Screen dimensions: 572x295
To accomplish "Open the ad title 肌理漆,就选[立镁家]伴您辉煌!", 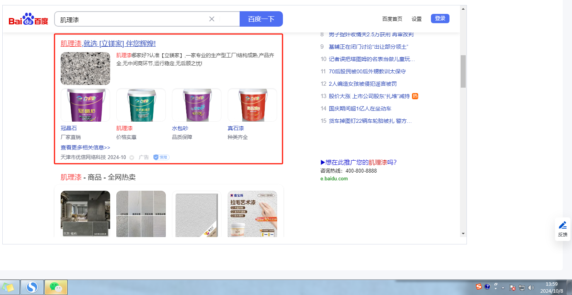I will pyautogui.click(x=108, y=44).
